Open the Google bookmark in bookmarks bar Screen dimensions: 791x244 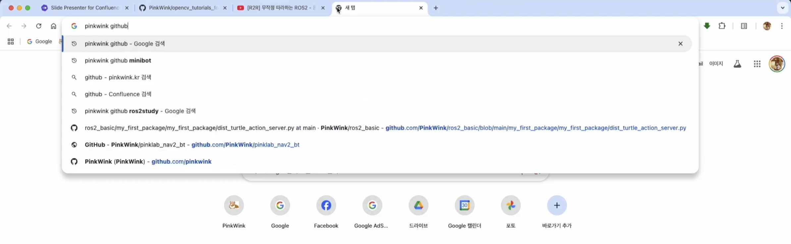tap(39, 42)
